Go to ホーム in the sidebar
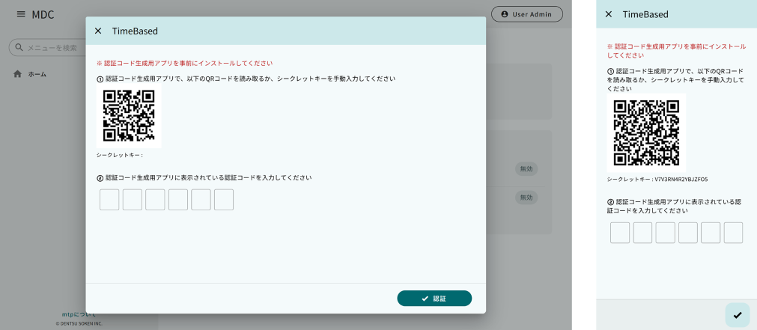The height and width of the screenshot is (330, 757). [37, 74]
